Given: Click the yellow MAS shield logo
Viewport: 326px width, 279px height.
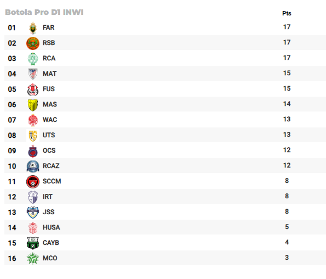Looking at the screenshot, I should [x=33, y=105].
